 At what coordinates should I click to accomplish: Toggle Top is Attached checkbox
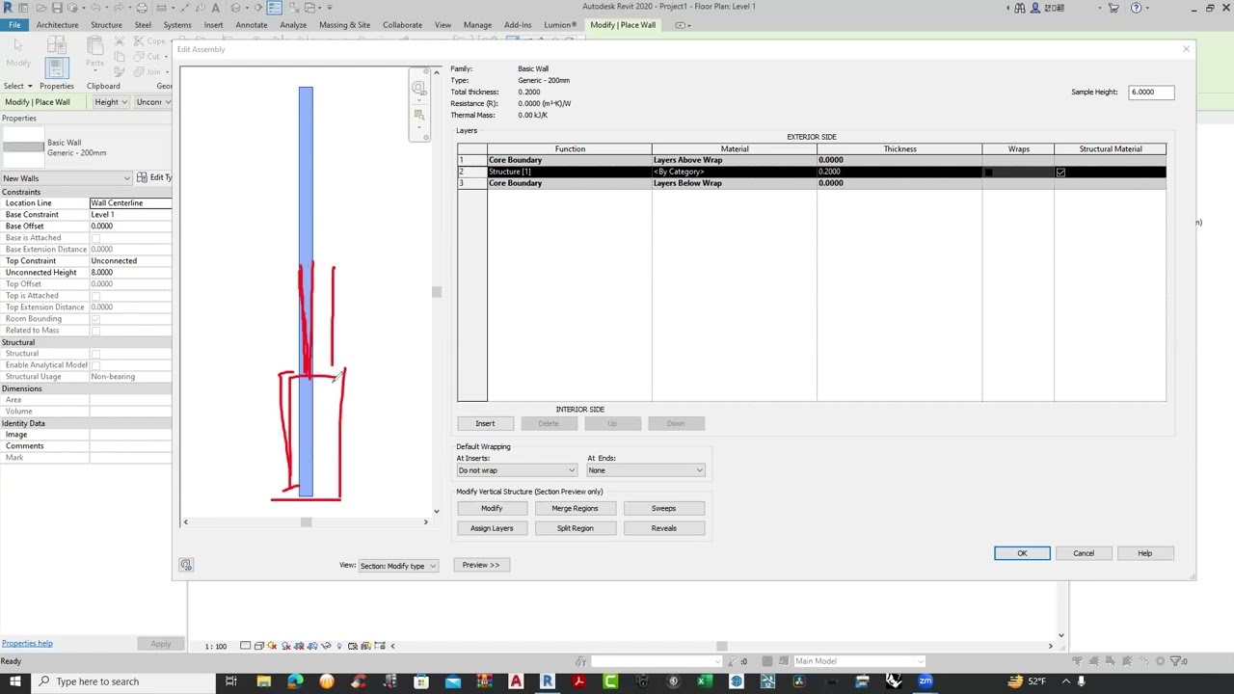[94, 296]
